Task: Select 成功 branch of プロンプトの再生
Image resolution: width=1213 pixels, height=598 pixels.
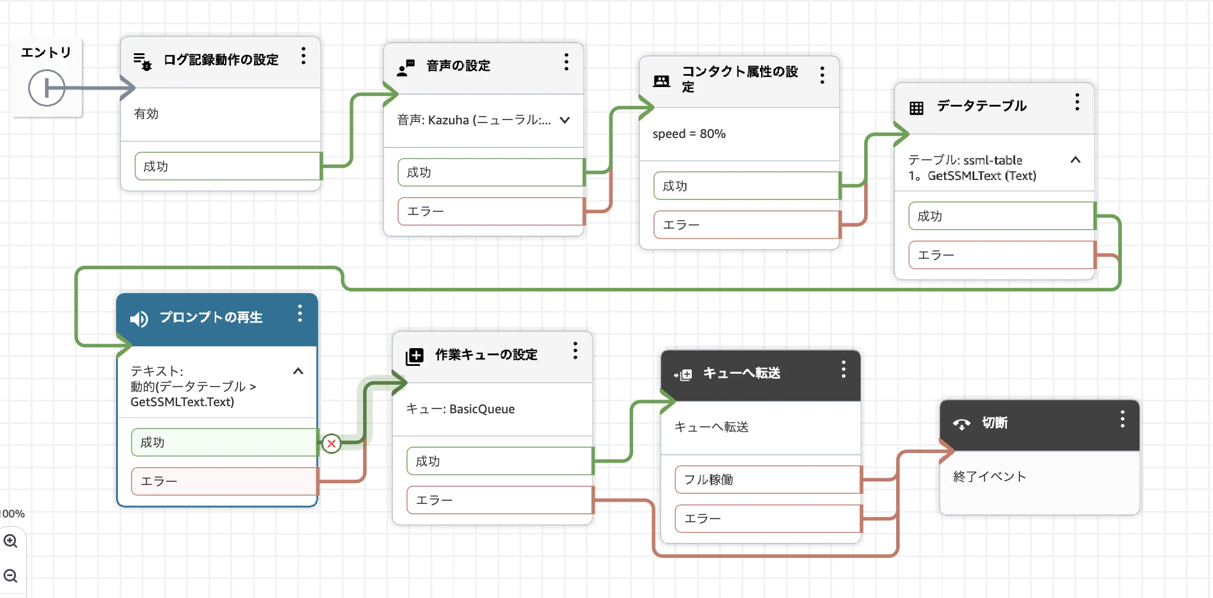Action: tap(224, 442)
